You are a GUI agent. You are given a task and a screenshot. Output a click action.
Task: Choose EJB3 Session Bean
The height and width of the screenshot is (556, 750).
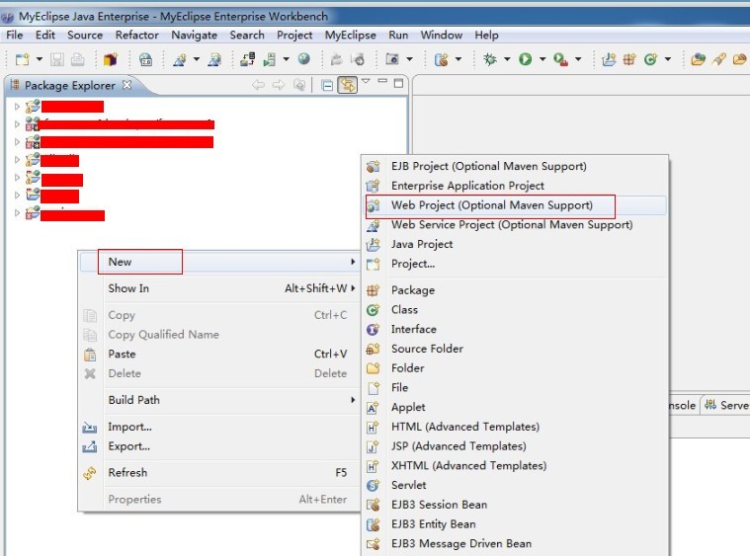click(x=515, y=505)
